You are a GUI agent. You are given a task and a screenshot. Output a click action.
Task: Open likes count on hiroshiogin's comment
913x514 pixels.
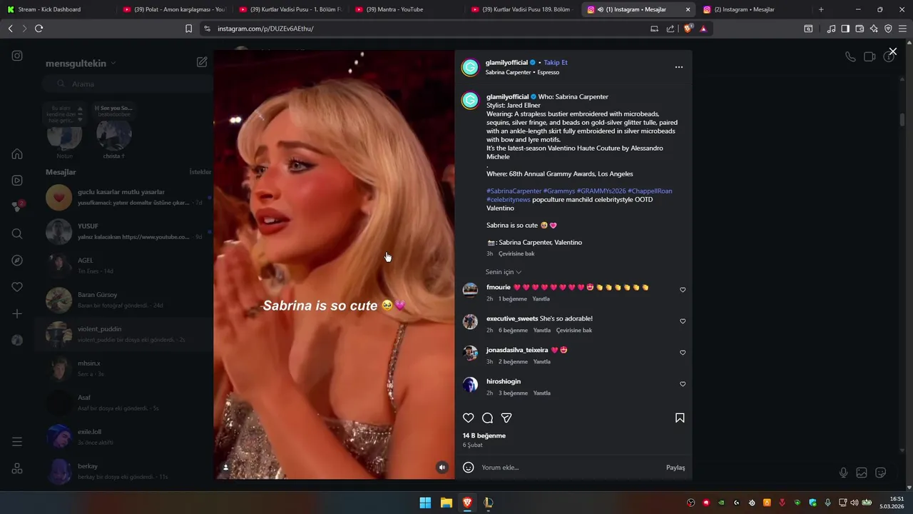[x=513, y=393]
